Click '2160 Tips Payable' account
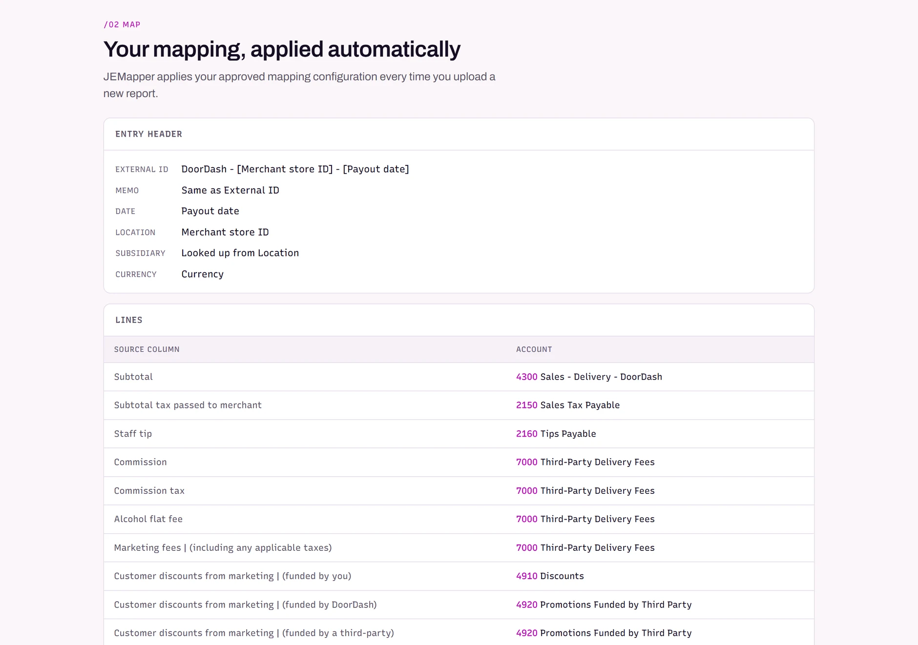 [x=556, y=434]
